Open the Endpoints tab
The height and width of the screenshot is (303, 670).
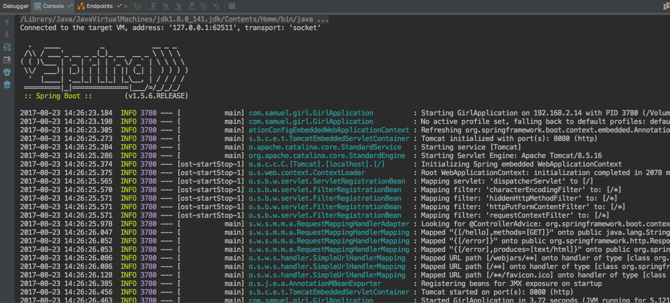point(99,6)
